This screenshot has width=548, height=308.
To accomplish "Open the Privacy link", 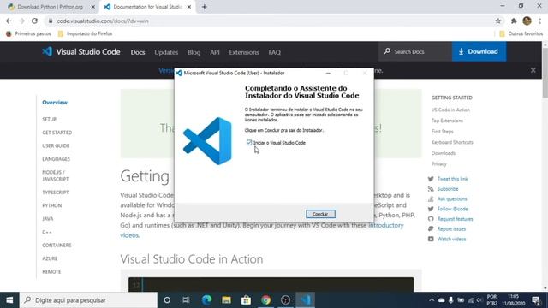I will (x=438, y=163).
